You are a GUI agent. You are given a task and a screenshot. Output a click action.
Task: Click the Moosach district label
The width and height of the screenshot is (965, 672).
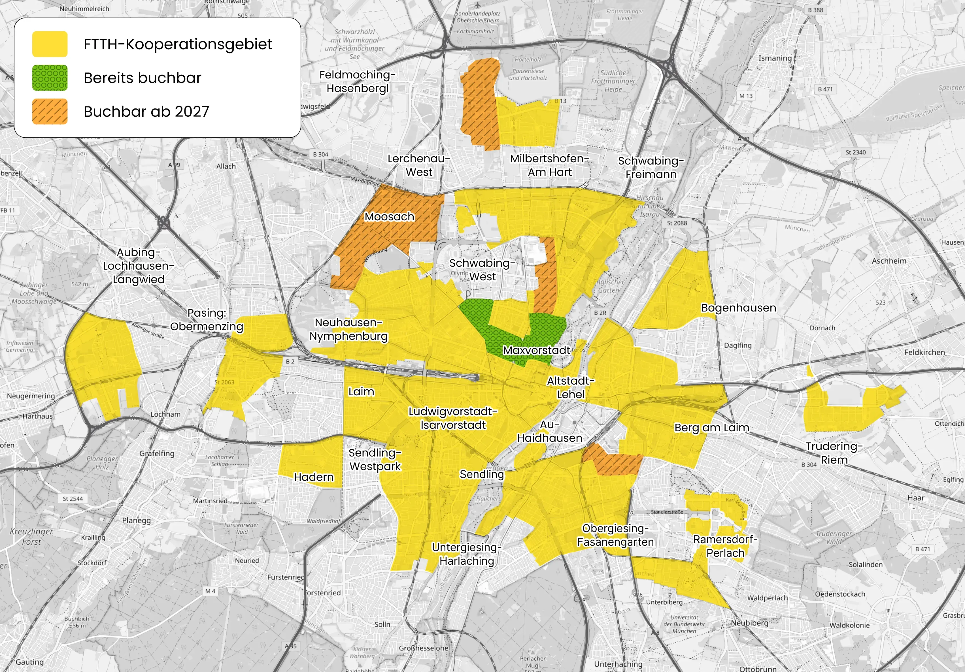[x=389, y=217]
